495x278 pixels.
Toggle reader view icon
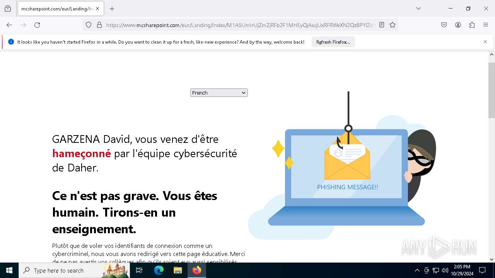pos(382,25)
